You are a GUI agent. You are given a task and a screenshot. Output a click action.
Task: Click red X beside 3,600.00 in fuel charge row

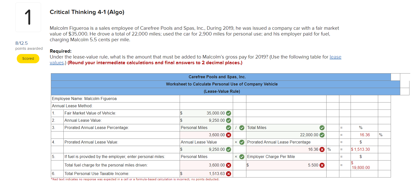229,165
